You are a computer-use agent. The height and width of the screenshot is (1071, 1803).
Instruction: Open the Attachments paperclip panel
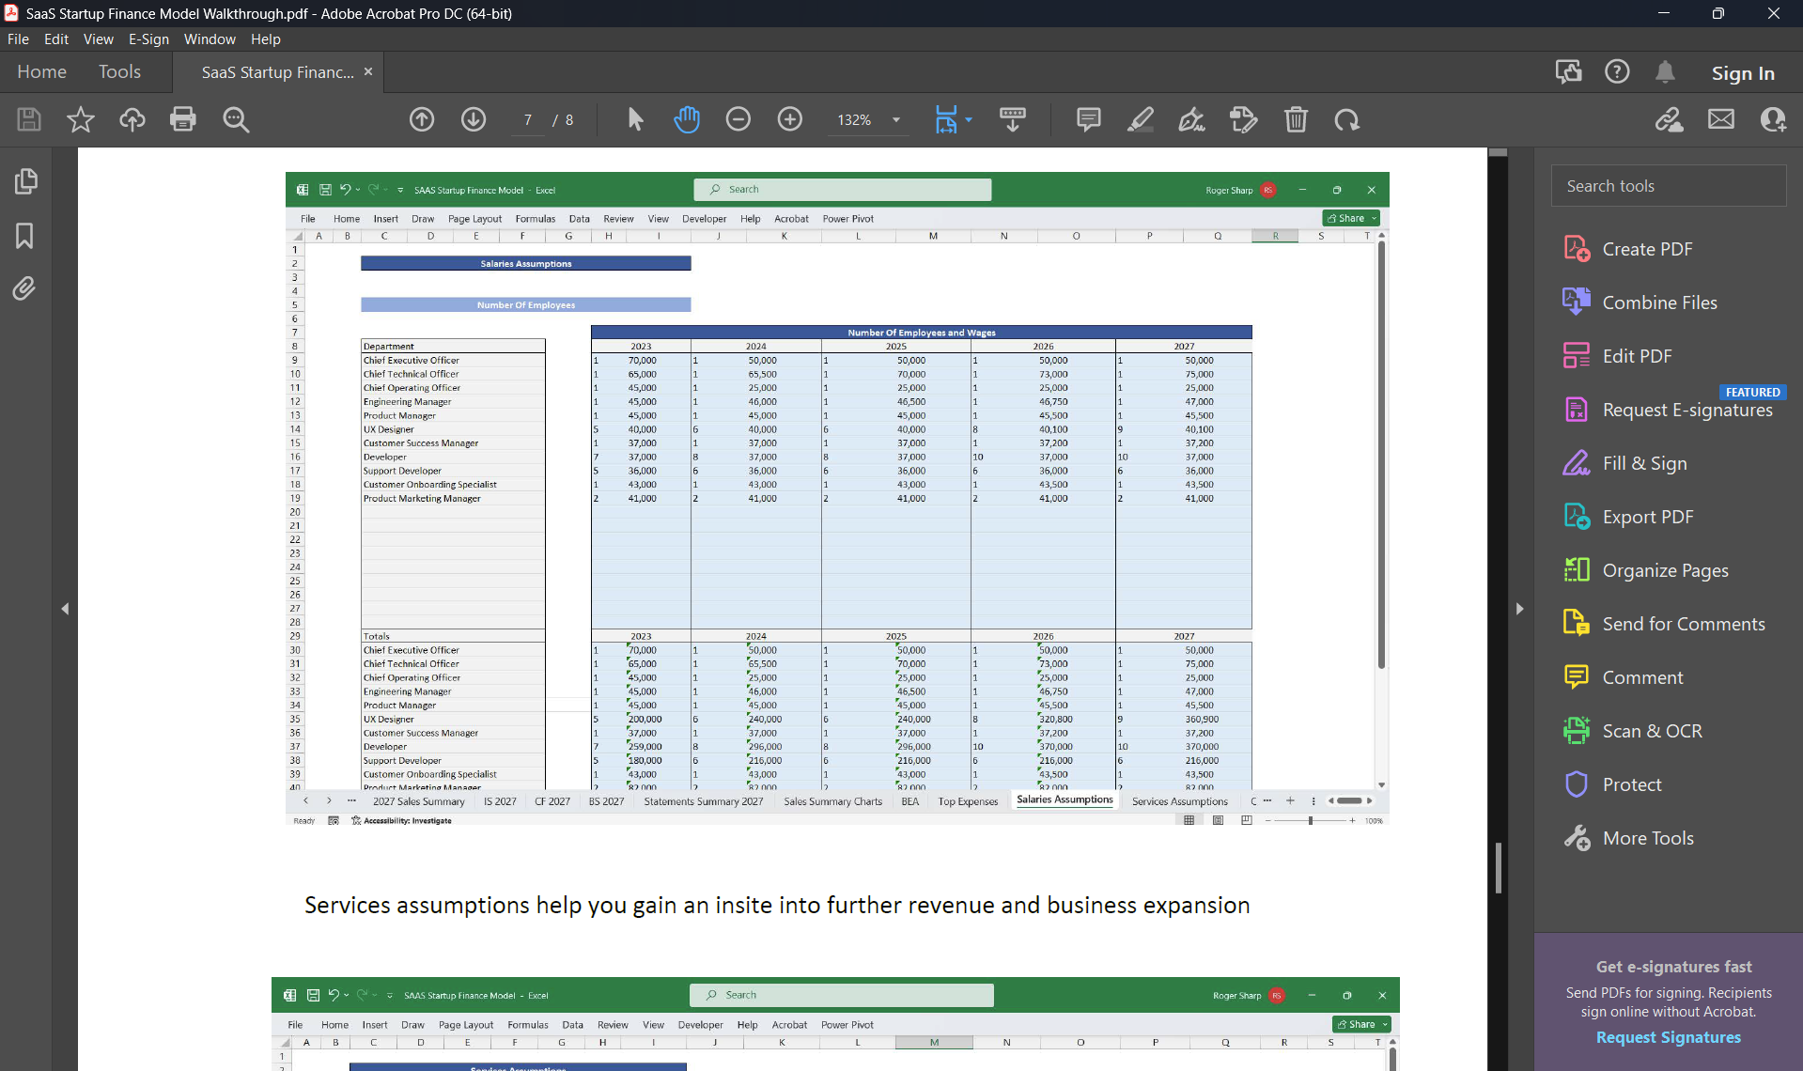(x=24, y=288)
